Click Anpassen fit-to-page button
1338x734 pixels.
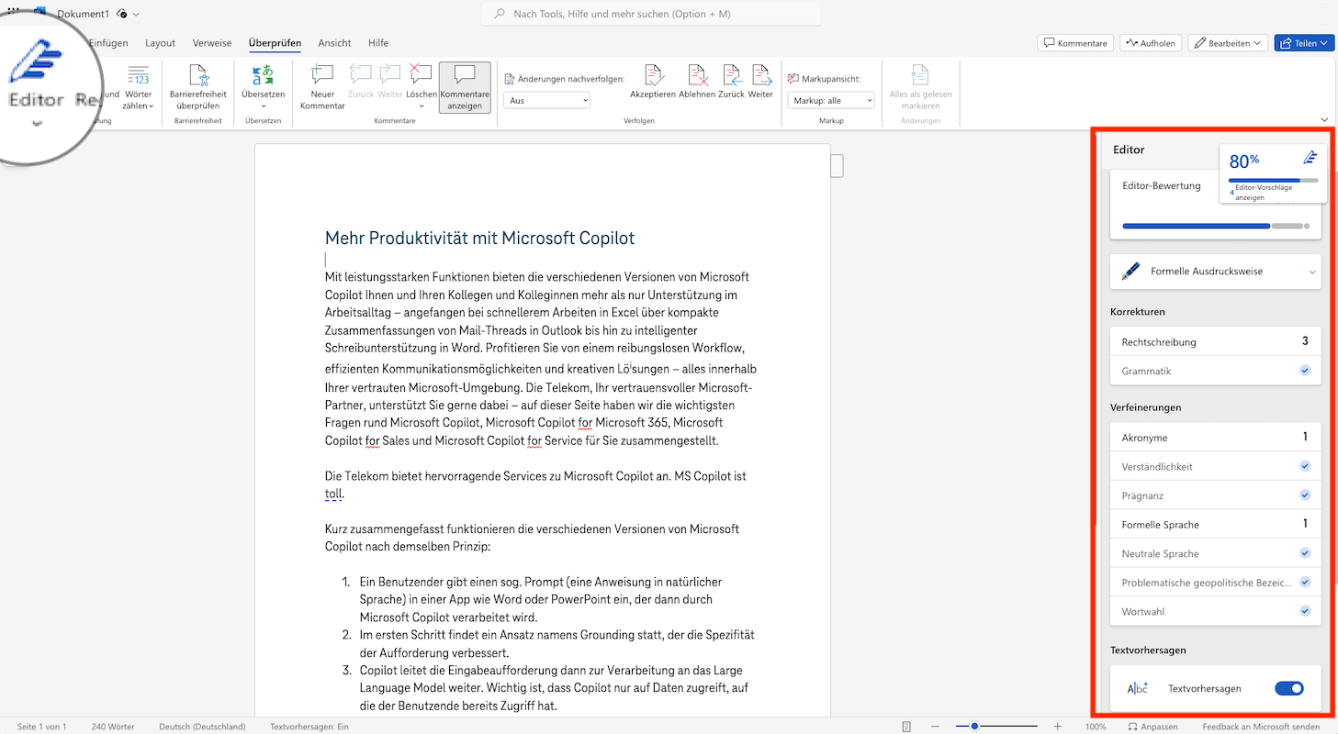coord(1152,727)
